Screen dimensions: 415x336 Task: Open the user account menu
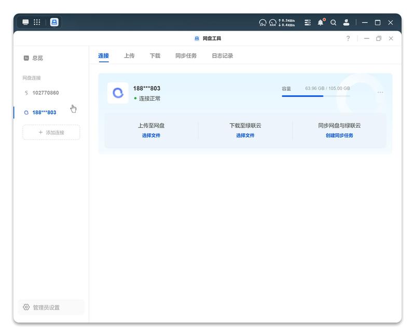(x=346, y=22)
